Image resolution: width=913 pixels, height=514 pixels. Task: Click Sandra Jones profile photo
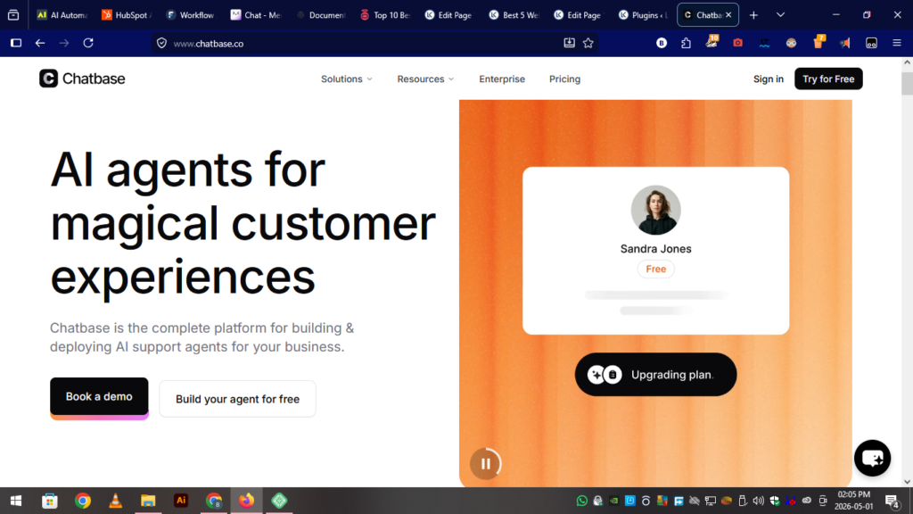point(655,210)
